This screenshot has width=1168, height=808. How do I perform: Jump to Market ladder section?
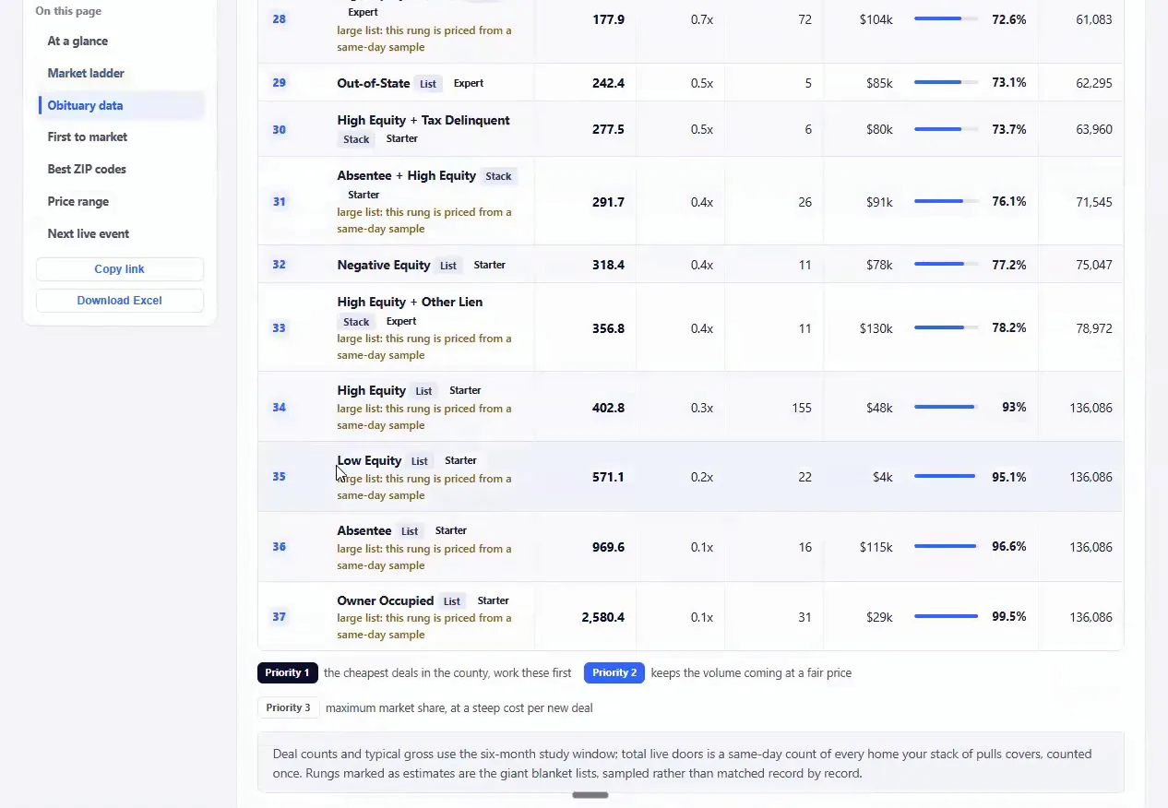click(x=86, y=74)
